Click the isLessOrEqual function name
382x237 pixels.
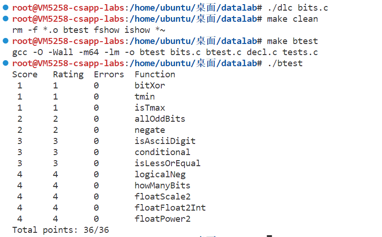pos(167,163)
